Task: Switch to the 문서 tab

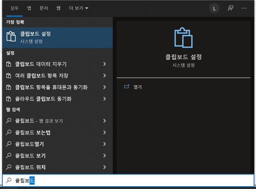Action: [44, 8]
